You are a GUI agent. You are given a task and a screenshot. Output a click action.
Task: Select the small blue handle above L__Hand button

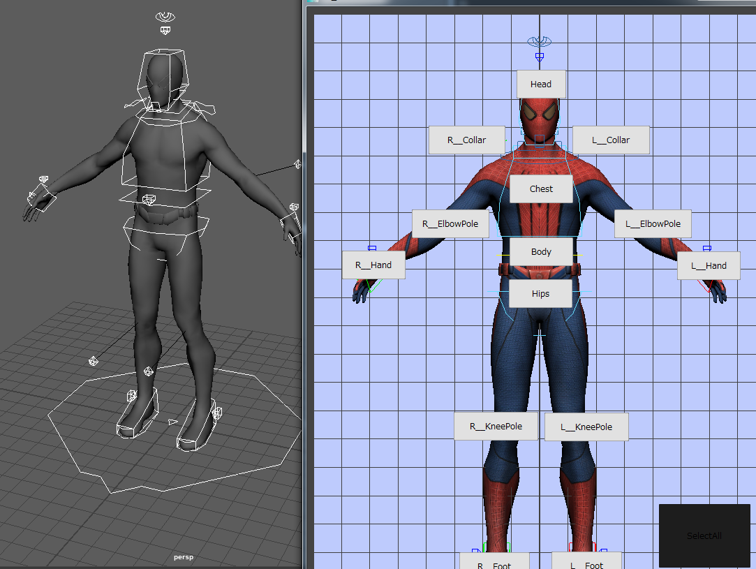[x=707, y=249]
